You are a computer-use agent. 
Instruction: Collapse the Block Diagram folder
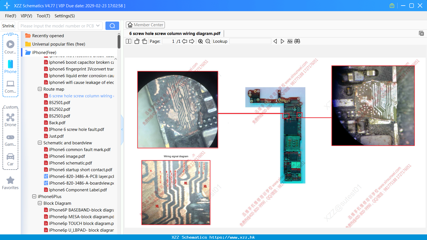(x=40, y=203)
